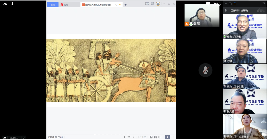
Task: Unmute using the large muted microphone button
Action: tap(205, 70)
